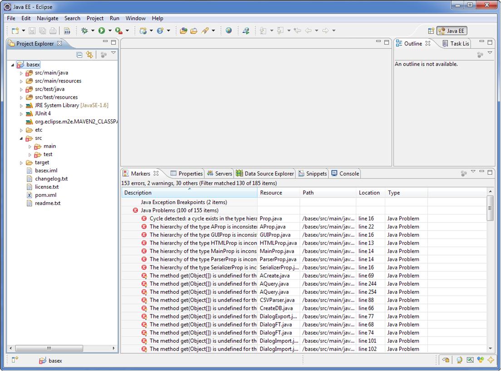This screenshot has height=371, width=501.
Task: Click the Open Task folder icon
Action: pos(194,31)
